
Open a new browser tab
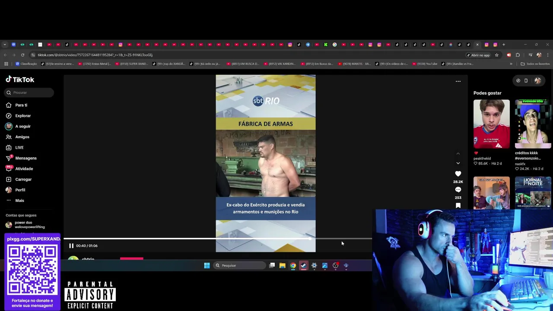point(504,44)
